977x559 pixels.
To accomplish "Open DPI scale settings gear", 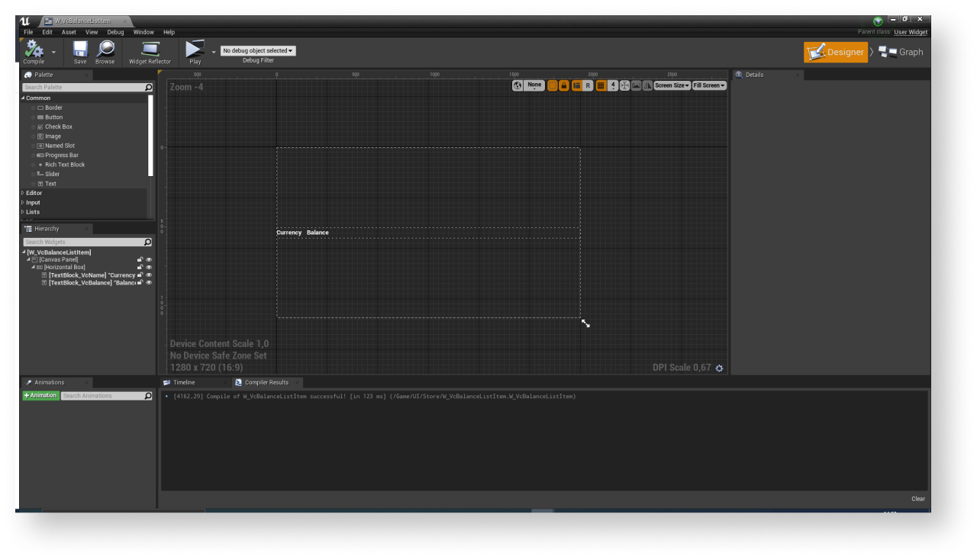I will click(719, 368).
